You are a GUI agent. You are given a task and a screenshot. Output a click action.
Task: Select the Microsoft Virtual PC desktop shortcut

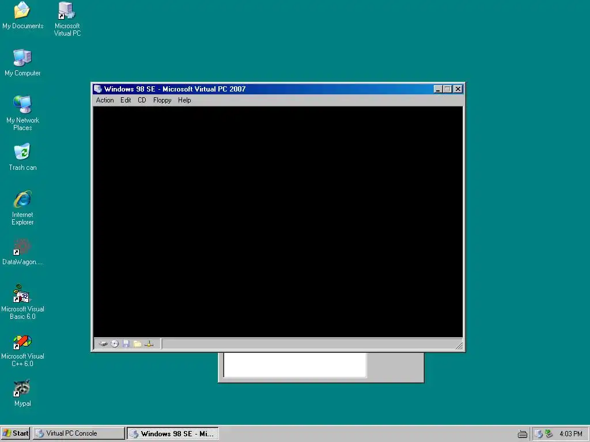pyautogui.click(x=67, y=19)
